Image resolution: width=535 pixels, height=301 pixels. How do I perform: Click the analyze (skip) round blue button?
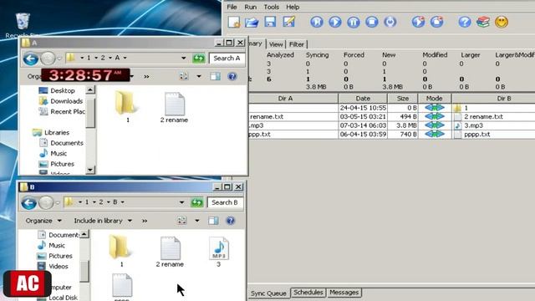[317, 22]
